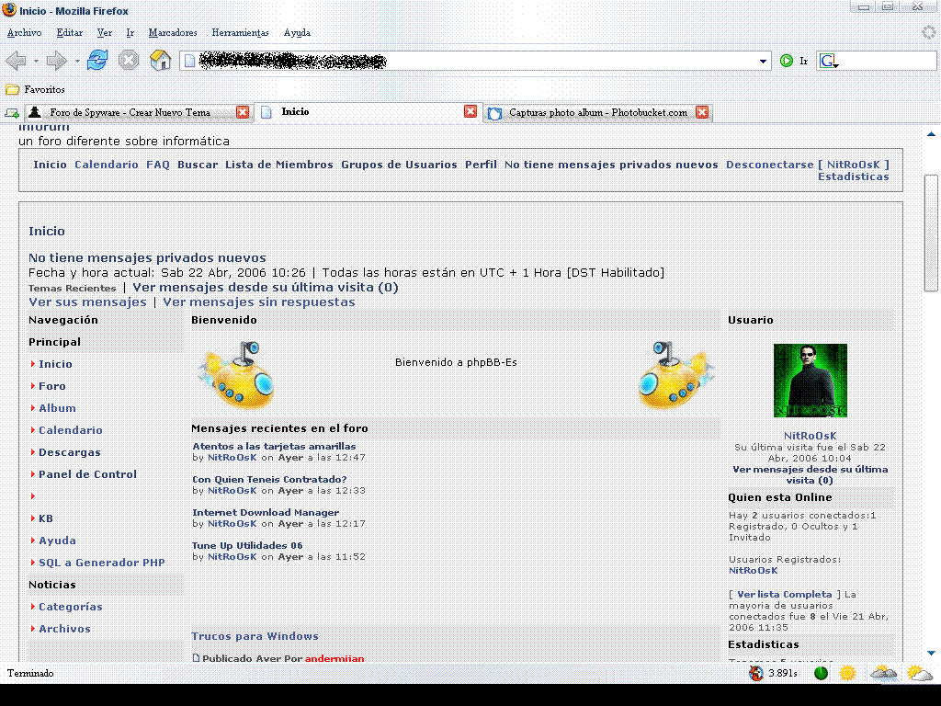Screen dimensions: 941x706
Task: Open the Back button history dropdown arrow
Action: pyautogui.click(x=36, y=62)
